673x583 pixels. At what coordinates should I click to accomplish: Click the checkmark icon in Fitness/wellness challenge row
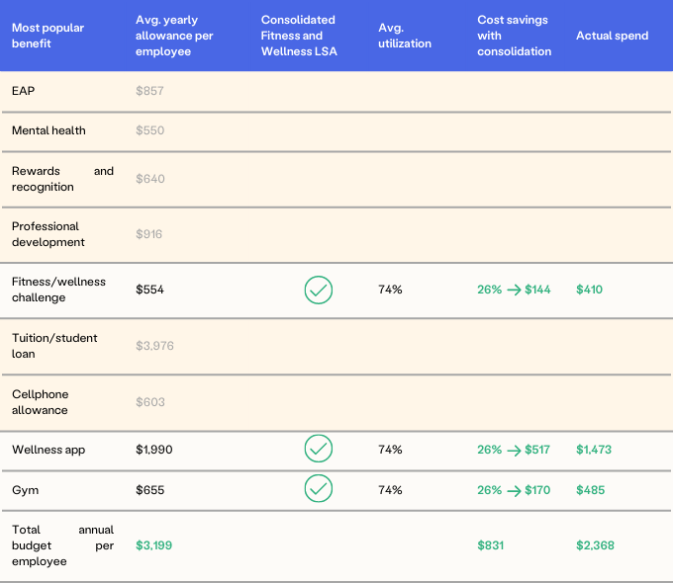(319, 291)
